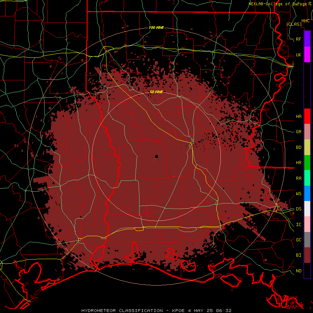
Task: Click the RF legend label
Action: (299, 39)
